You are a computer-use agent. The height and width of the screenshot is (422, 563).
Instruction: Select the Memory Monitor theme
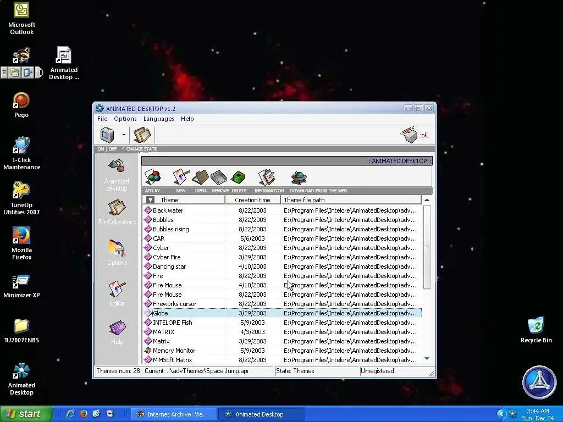[x=282, y=350]
